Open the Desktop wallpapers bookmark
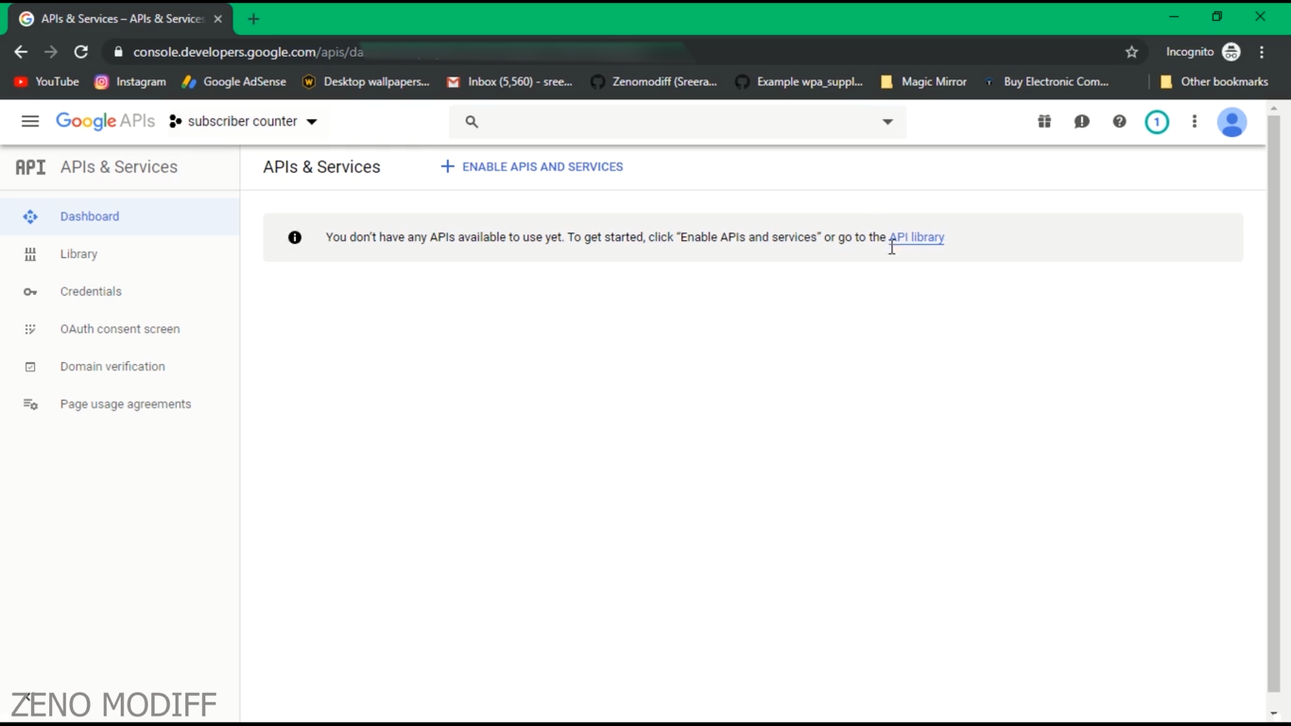The width and height of the screenshot is (1291, 726). (366, 82)
